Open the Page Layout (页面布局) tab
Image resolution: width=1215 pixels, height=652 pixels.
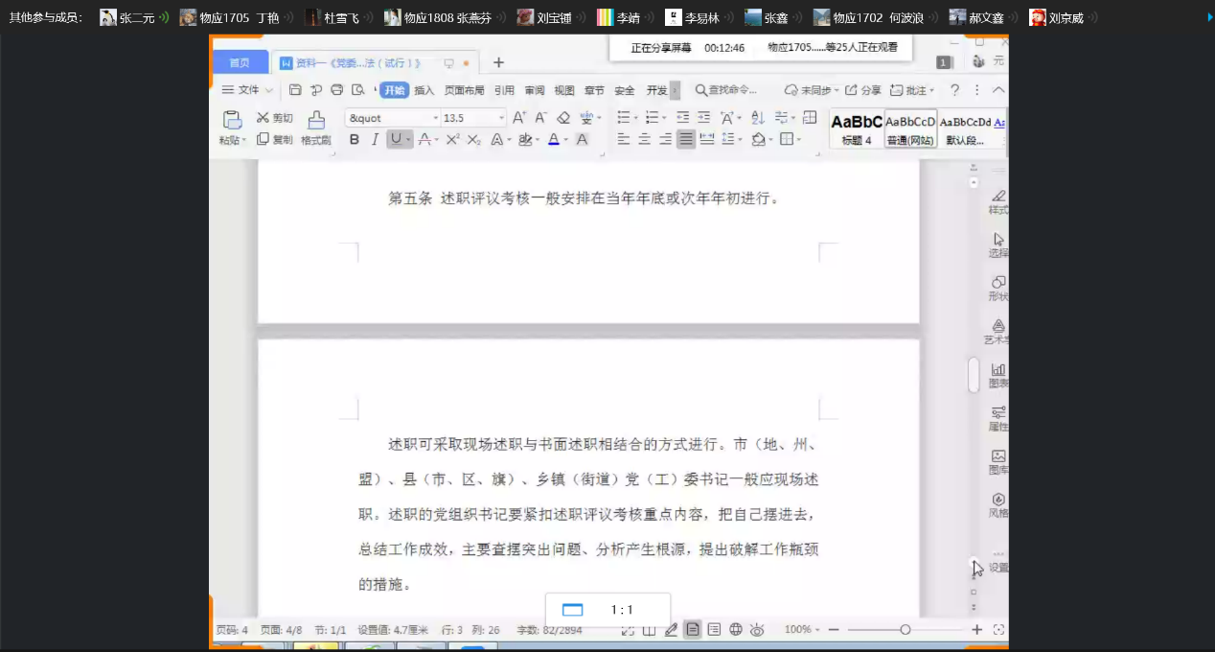(x=464, y=90)
